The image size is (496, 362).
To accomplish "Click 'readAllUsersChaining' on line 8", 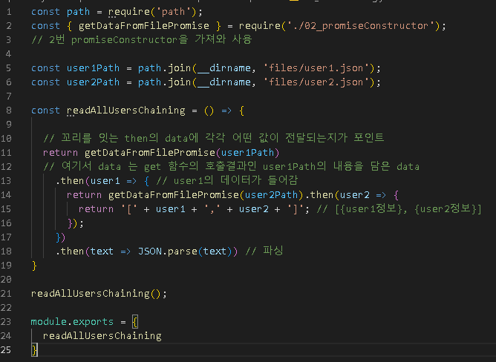I will pos(126,111).
